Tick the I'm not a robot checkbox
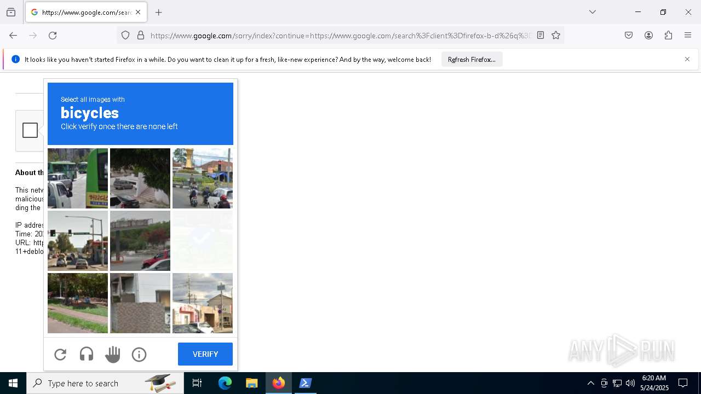Image resolution: width=701 pixels, height=394 pixels. (x=30, y=130)
